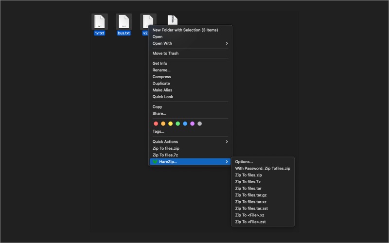389x243 pixels.
Task: Choose Open from the context menu
Action: (190, 37)
